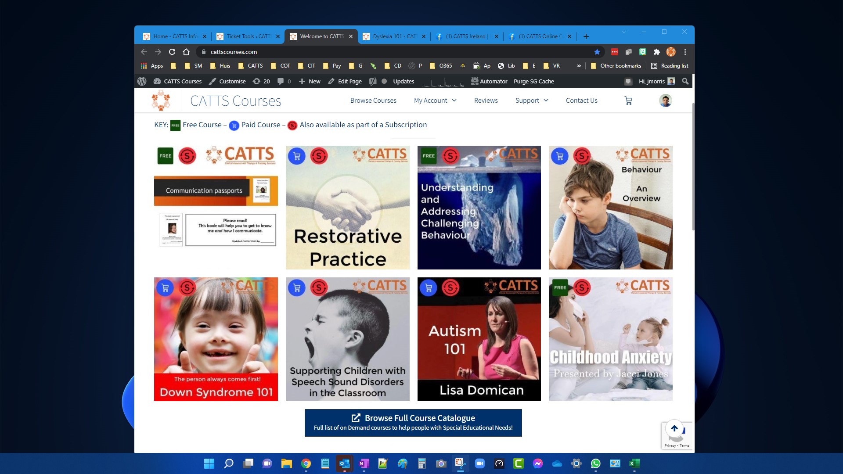Switch to the CATTS Ireland Facebook tab
Viewport: 843px width, 474px height.
click(467, 36)
